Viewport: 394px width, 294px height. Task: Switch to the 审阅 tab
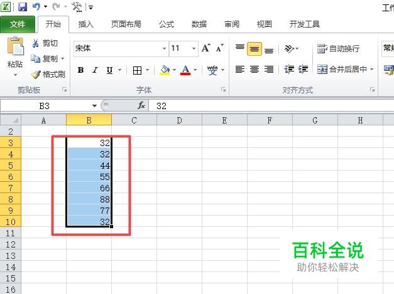pyautogui.click(x=232, y=24)
